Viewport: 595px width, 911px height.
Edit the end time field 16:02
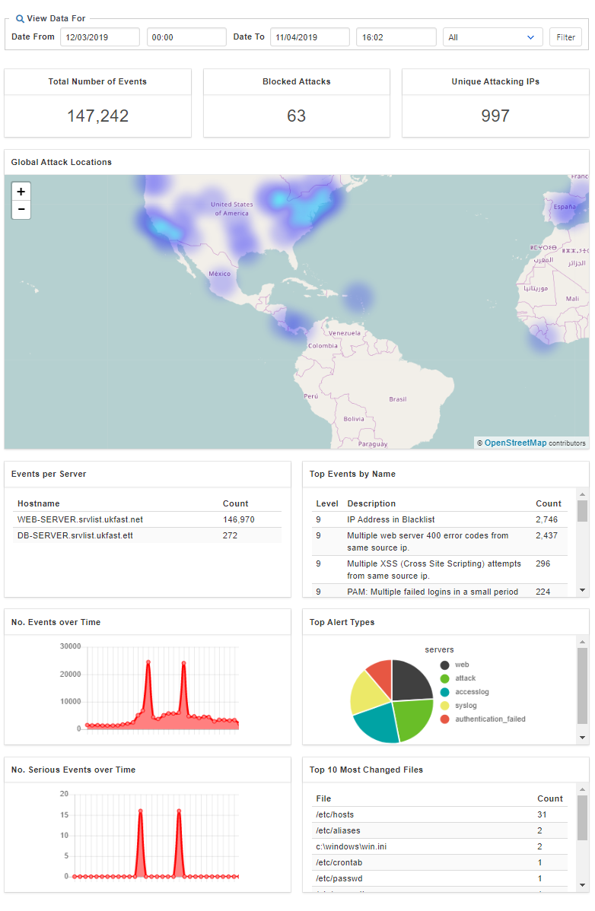[x=396, y=37]
